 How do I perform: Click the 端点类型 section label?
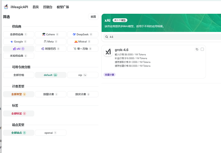pos(18,125)
